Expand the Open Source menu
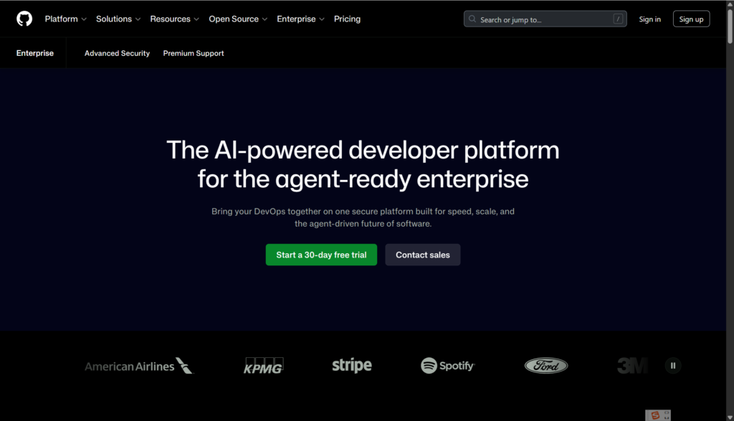Screen dimensions: 734x421 pos(238,19)
